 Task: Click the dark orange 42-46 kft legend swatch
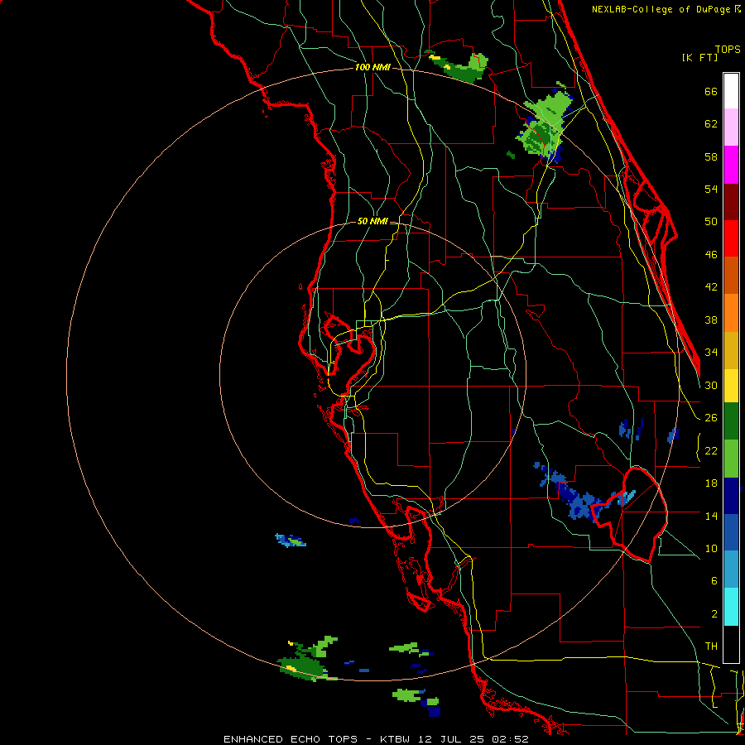tap(731, 276)
